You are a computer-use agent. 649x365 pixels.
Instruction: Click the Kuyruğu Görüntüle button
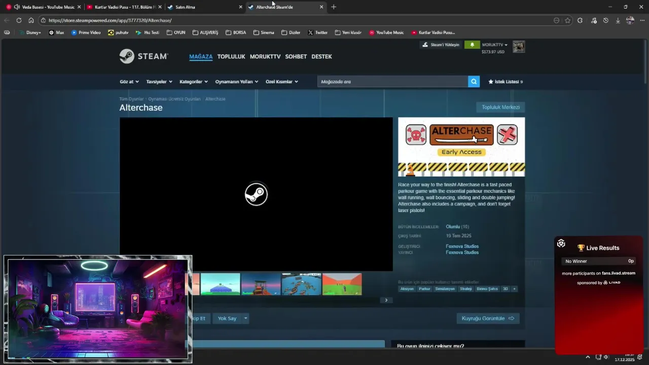(x=488, y=318)
